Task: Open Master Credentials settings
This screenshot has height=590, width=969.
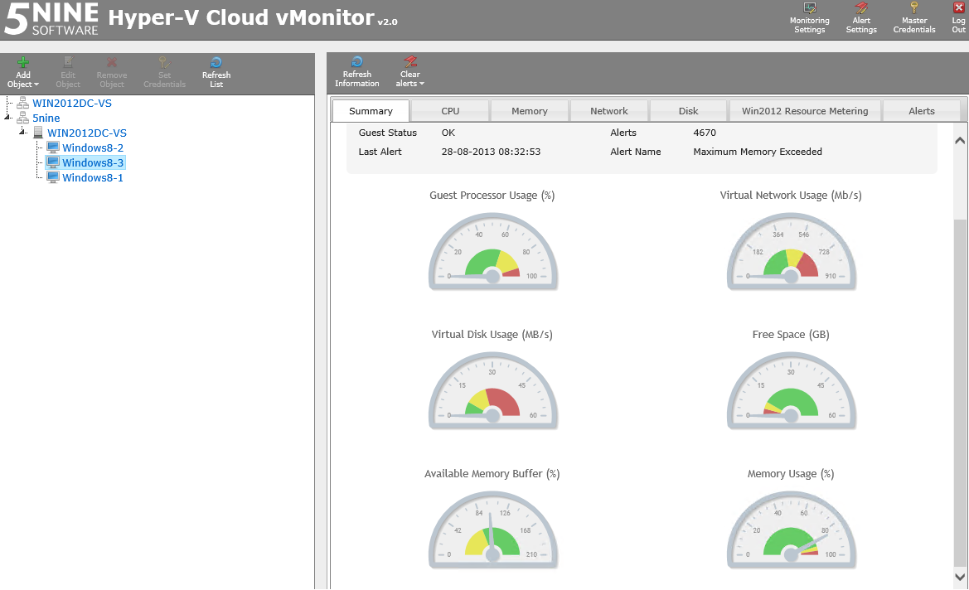Action: [x=914, y=18]
